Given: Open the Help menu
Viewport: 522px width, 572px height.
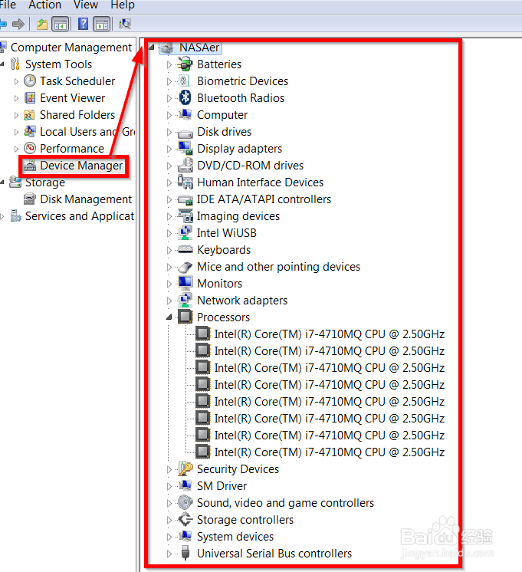Looking at the screenshot, I should pos(123,5).
